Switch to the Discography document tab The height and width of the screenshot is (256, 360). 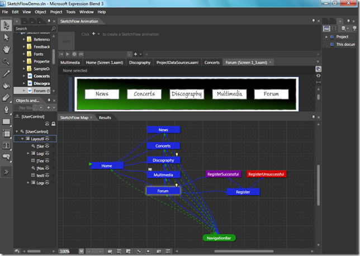point(139,63)
